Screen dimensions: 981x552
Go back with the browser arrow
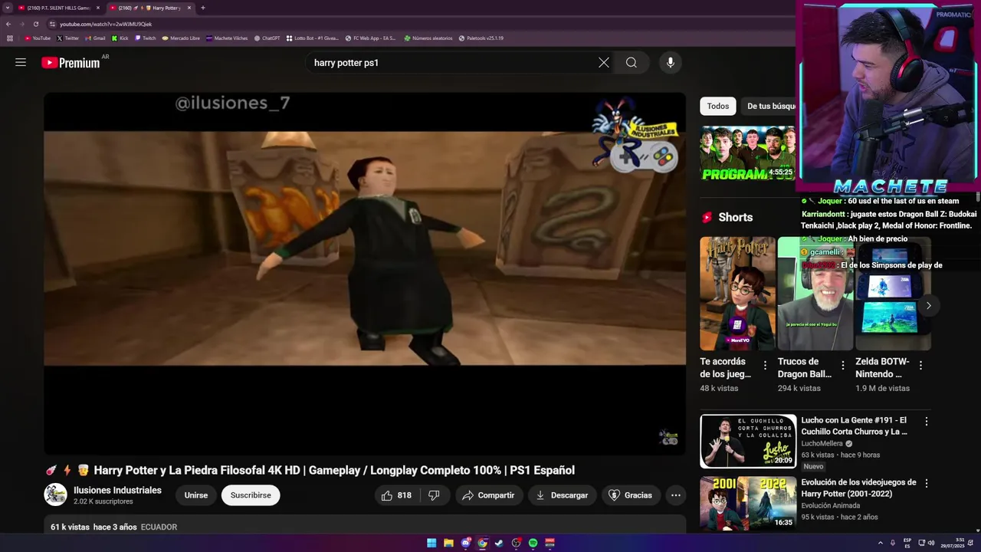tap(8, 24)
